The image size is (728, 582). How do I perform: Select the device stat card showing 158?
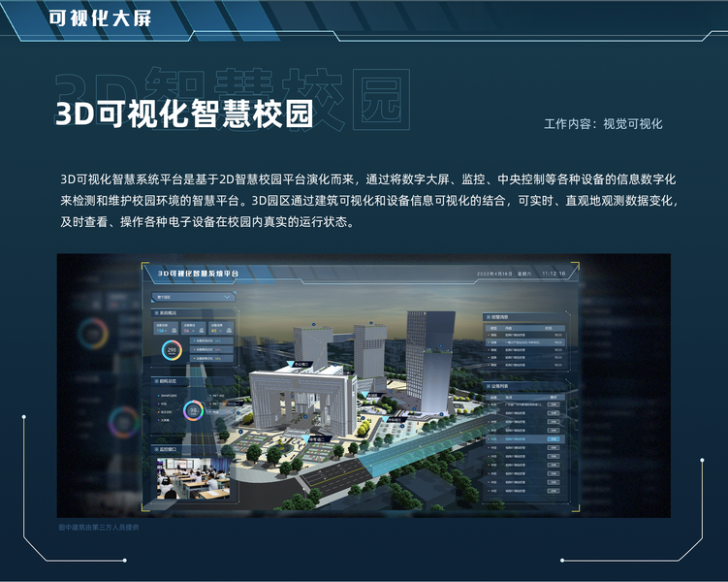pos(166,328)
